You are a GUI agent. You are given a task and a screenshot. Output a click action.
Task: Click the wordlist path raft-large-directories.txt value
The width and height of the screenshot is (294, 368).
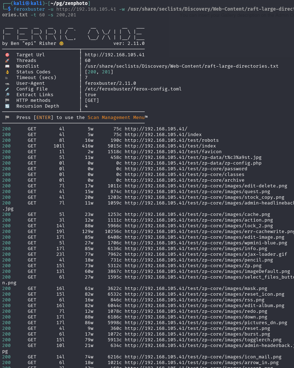181,66
